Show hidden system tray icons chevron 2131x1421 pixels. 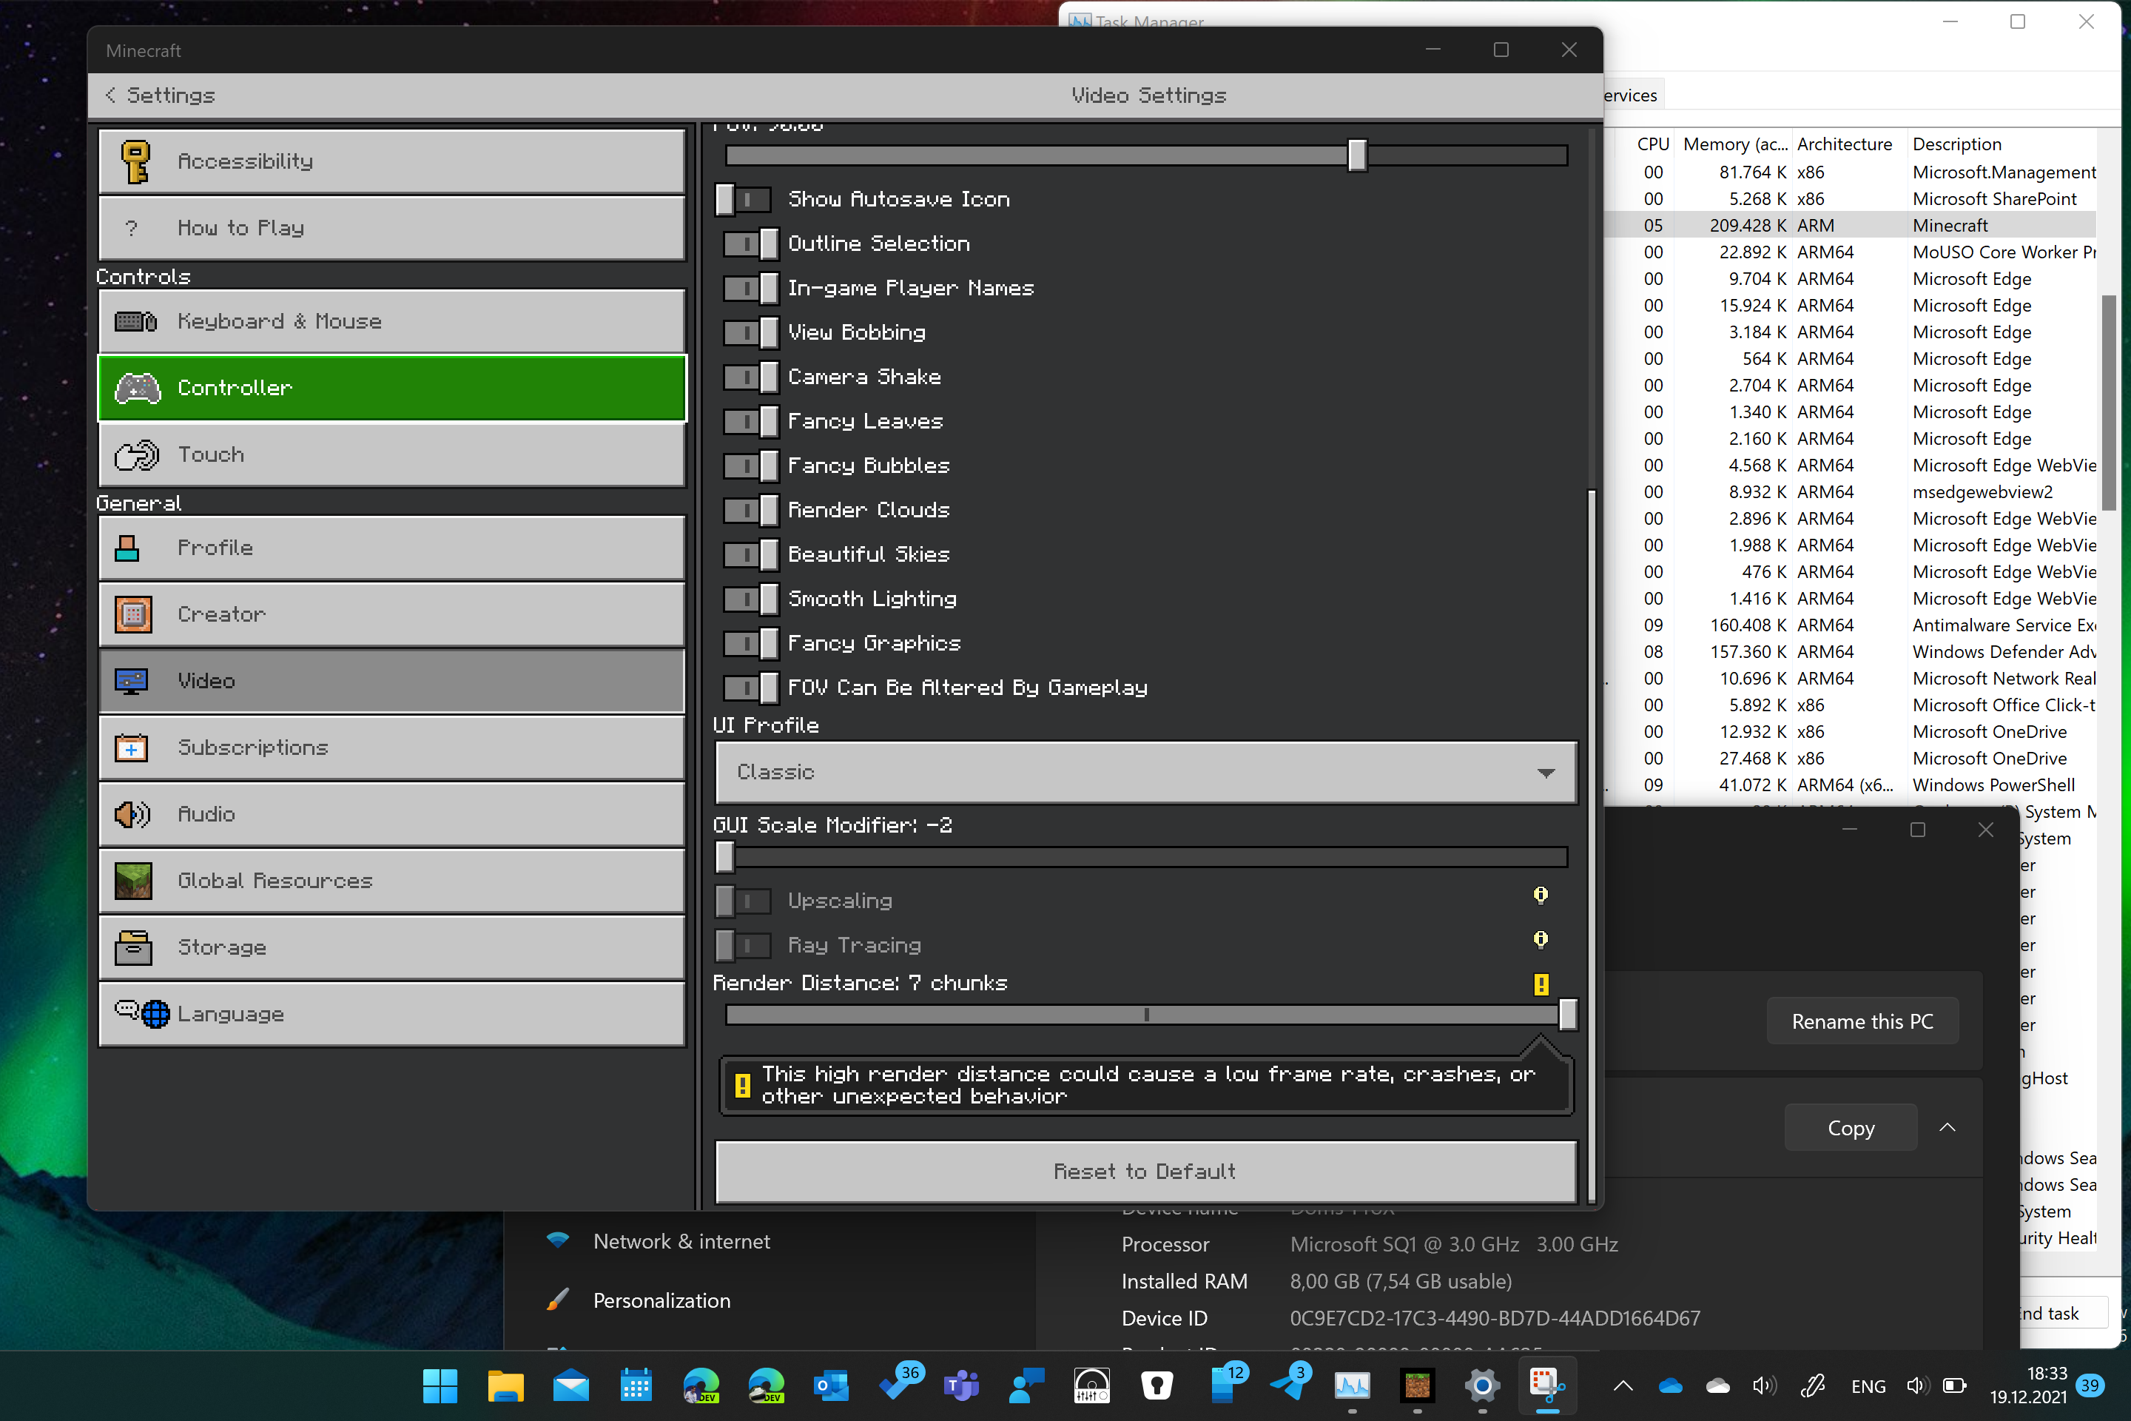[x=1623, y=1385]
